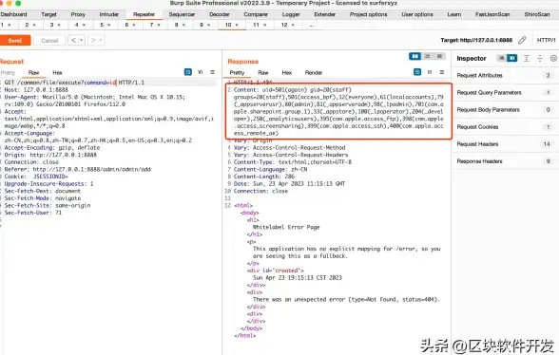This screenshot has width=559, height=355.
Task: Switch Request view to Raw
Action: pyautogui.click(x=34, y=73)
